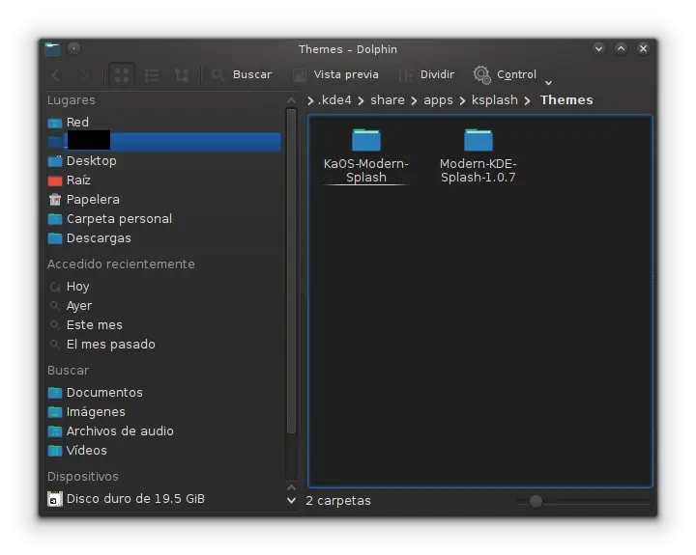Screen dimensions: 696x555
Task: Navigate to .kde4 in the breadcrumb
Action: point(334,100)
